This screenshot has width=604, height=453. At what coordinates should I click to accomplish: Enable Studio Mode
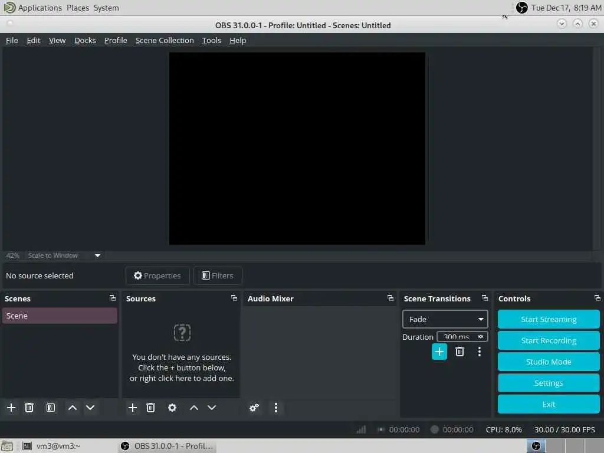(x=549, y=362)
